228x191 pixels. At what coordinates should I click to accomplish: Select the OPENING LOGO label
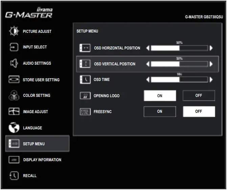107,95
